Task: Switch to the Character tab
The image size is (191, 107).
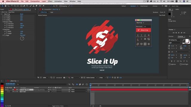Action: tap(180, 36)
